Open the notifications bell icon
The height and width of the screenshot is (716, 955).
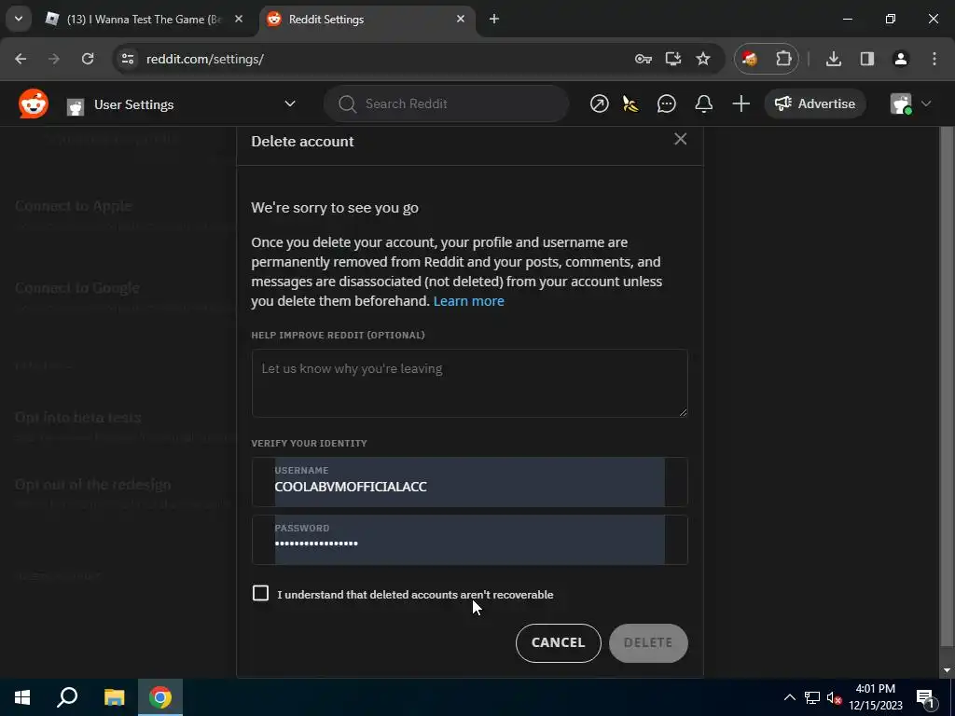(x=703, y=104)
